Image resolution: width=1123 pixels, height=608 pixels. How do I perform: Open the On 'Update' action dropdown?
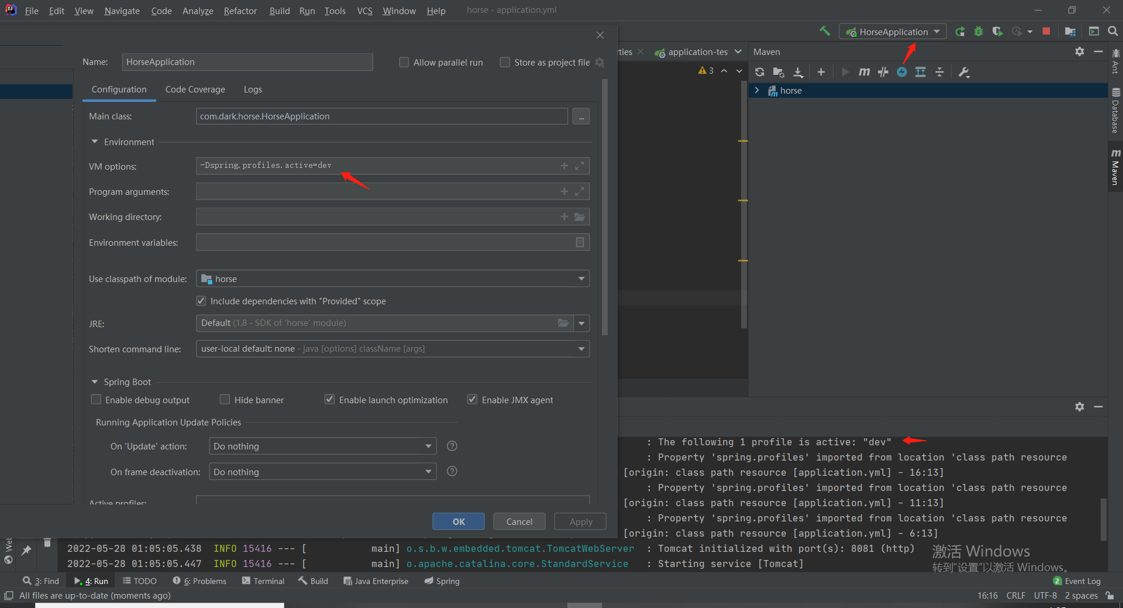(322, 446)
